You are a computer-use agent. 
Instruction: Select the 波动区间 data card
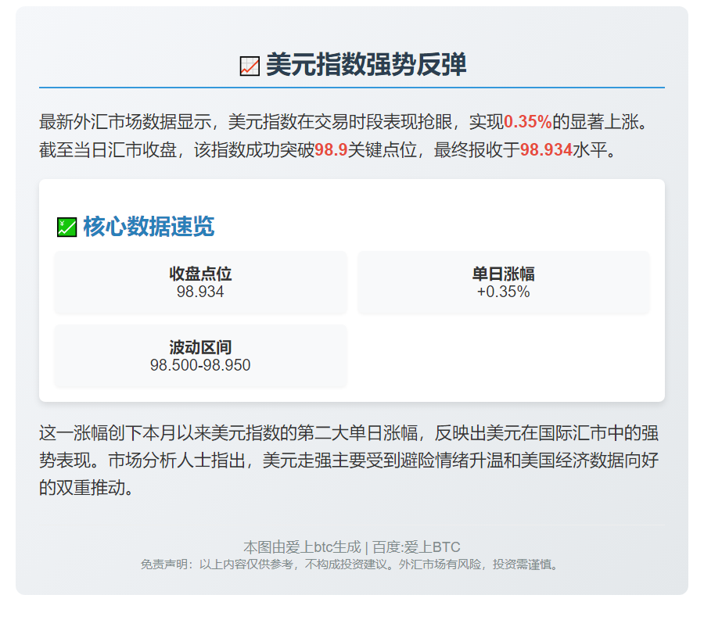200,356
